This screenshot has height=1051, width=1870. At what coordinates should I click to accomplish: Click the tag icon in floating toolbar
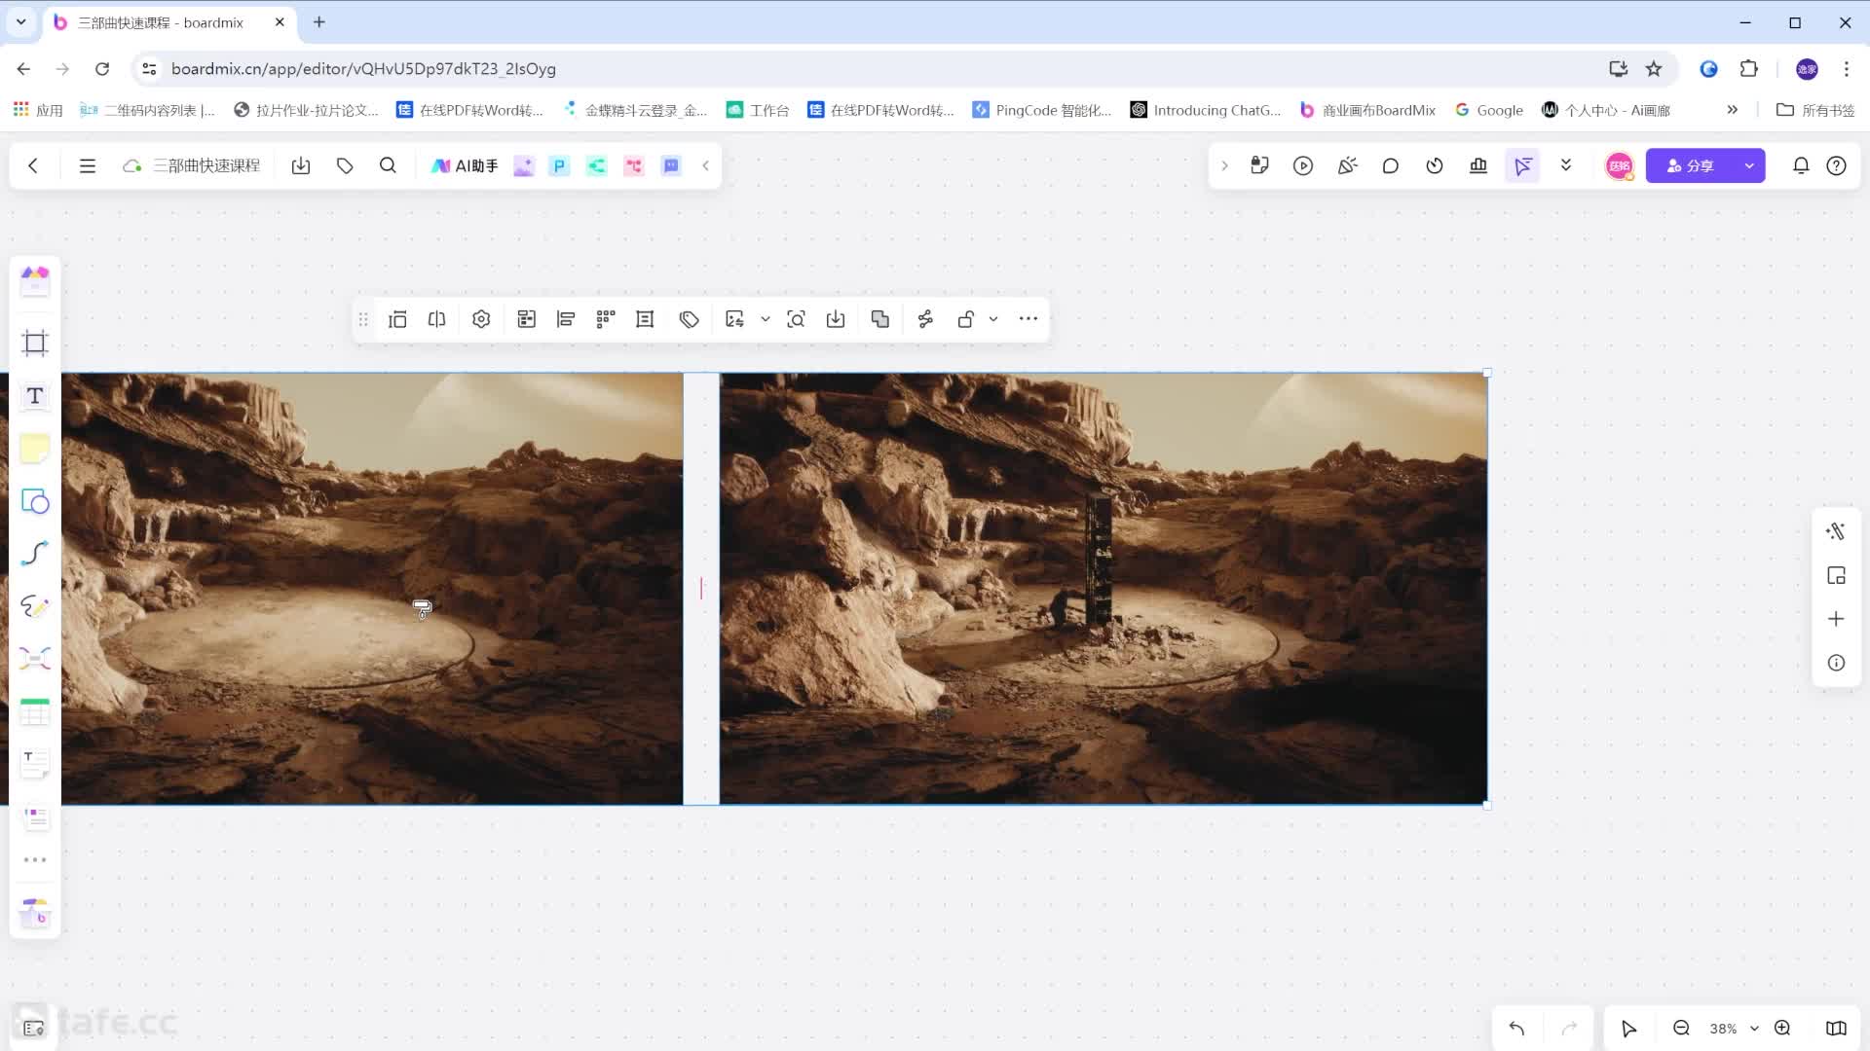[690, 319]
